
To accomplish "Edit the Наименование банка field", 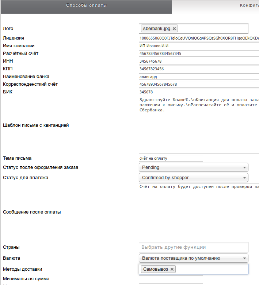I will click(199, 77).
